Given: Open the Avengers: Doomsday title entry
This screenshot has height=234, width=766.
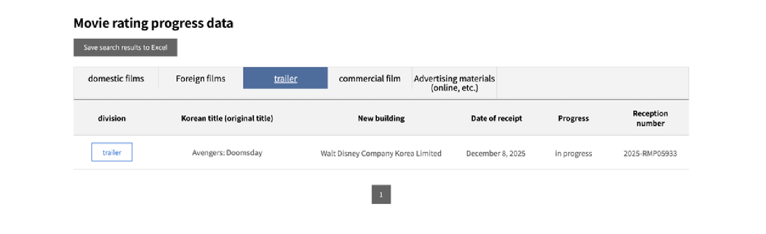Looking at the screenshot, I should click(227, 153).
